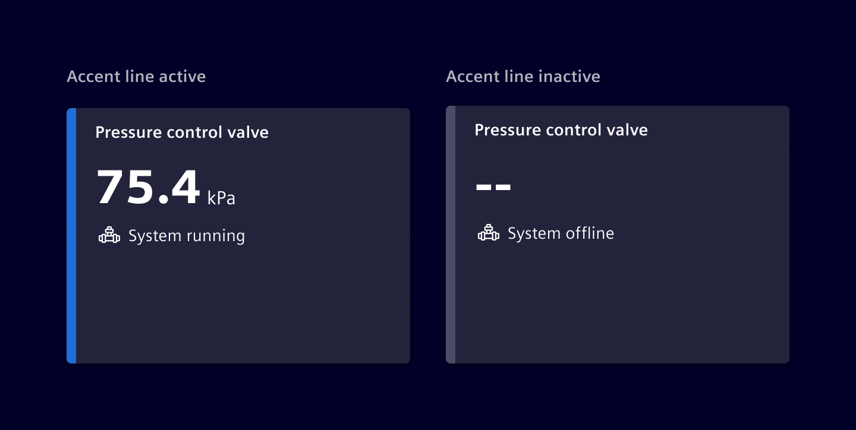Open the Pressure control valve title on the right
This screenshot has width=856, height=430.
561,130
